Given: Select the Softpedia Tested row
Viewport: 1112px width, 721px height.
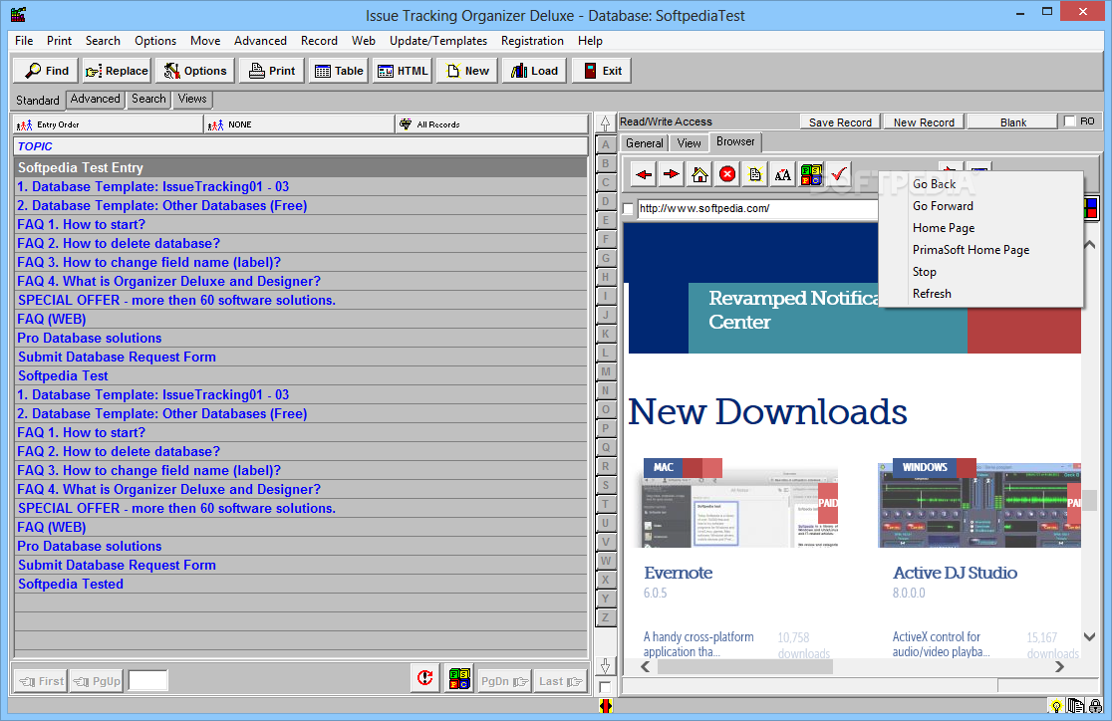Looking at the screenshot, I should click(x=301, y=585).
